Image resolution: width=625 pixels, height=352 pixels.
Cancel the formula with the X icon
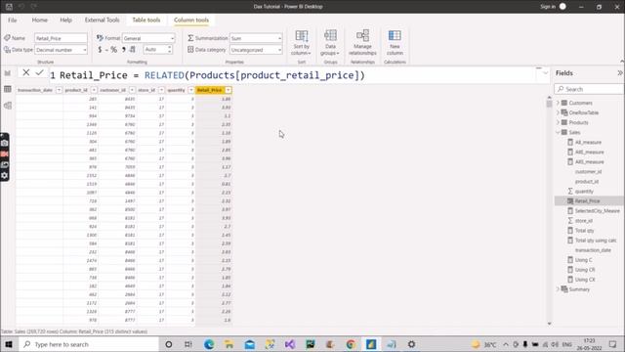click(x=26, y=72)
